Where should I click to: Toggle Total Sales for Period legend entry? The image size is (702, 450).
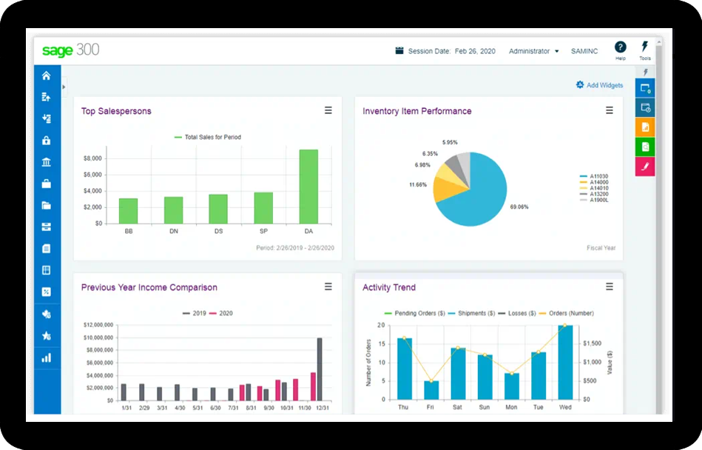click(208, 137)
